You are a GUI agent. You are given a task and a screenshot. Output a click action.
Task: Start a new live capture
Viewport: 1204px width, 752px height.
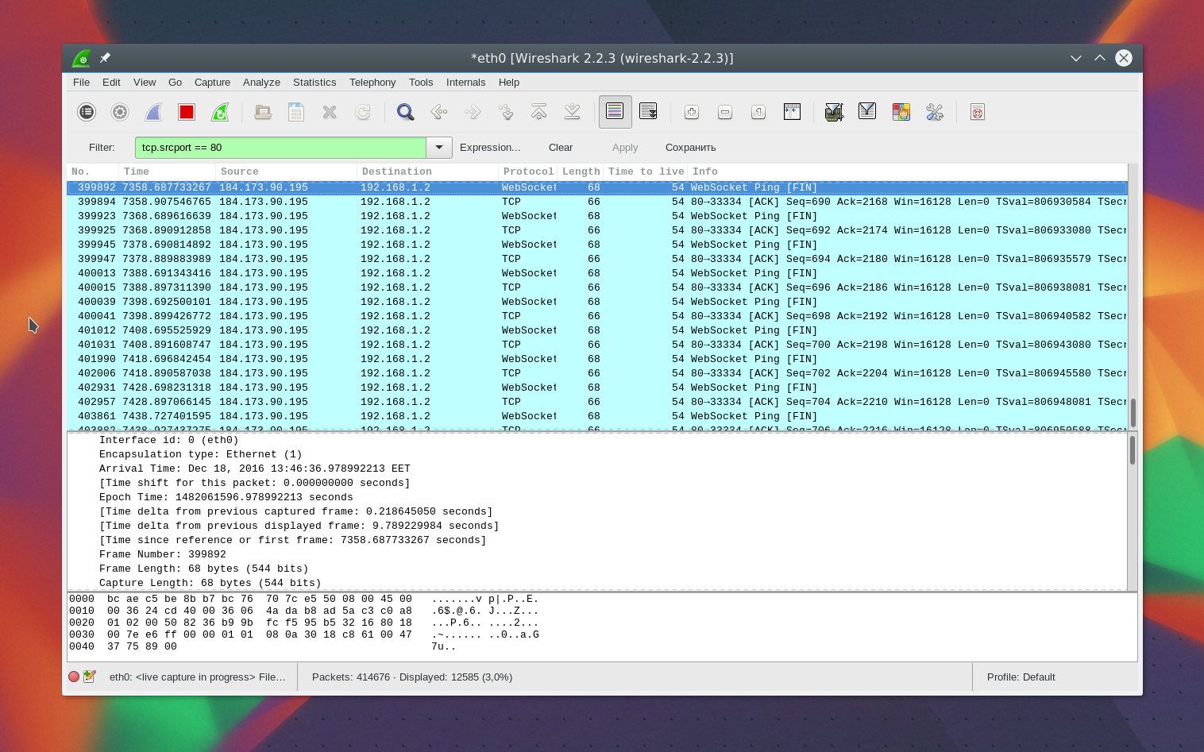(x=152, y=111)
